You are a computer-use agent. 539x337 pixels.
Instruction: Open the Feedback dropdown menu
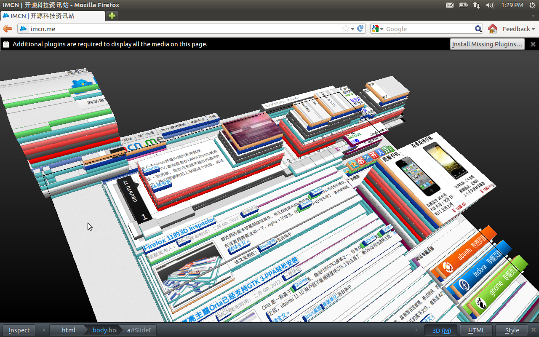(x=518, y=29)
